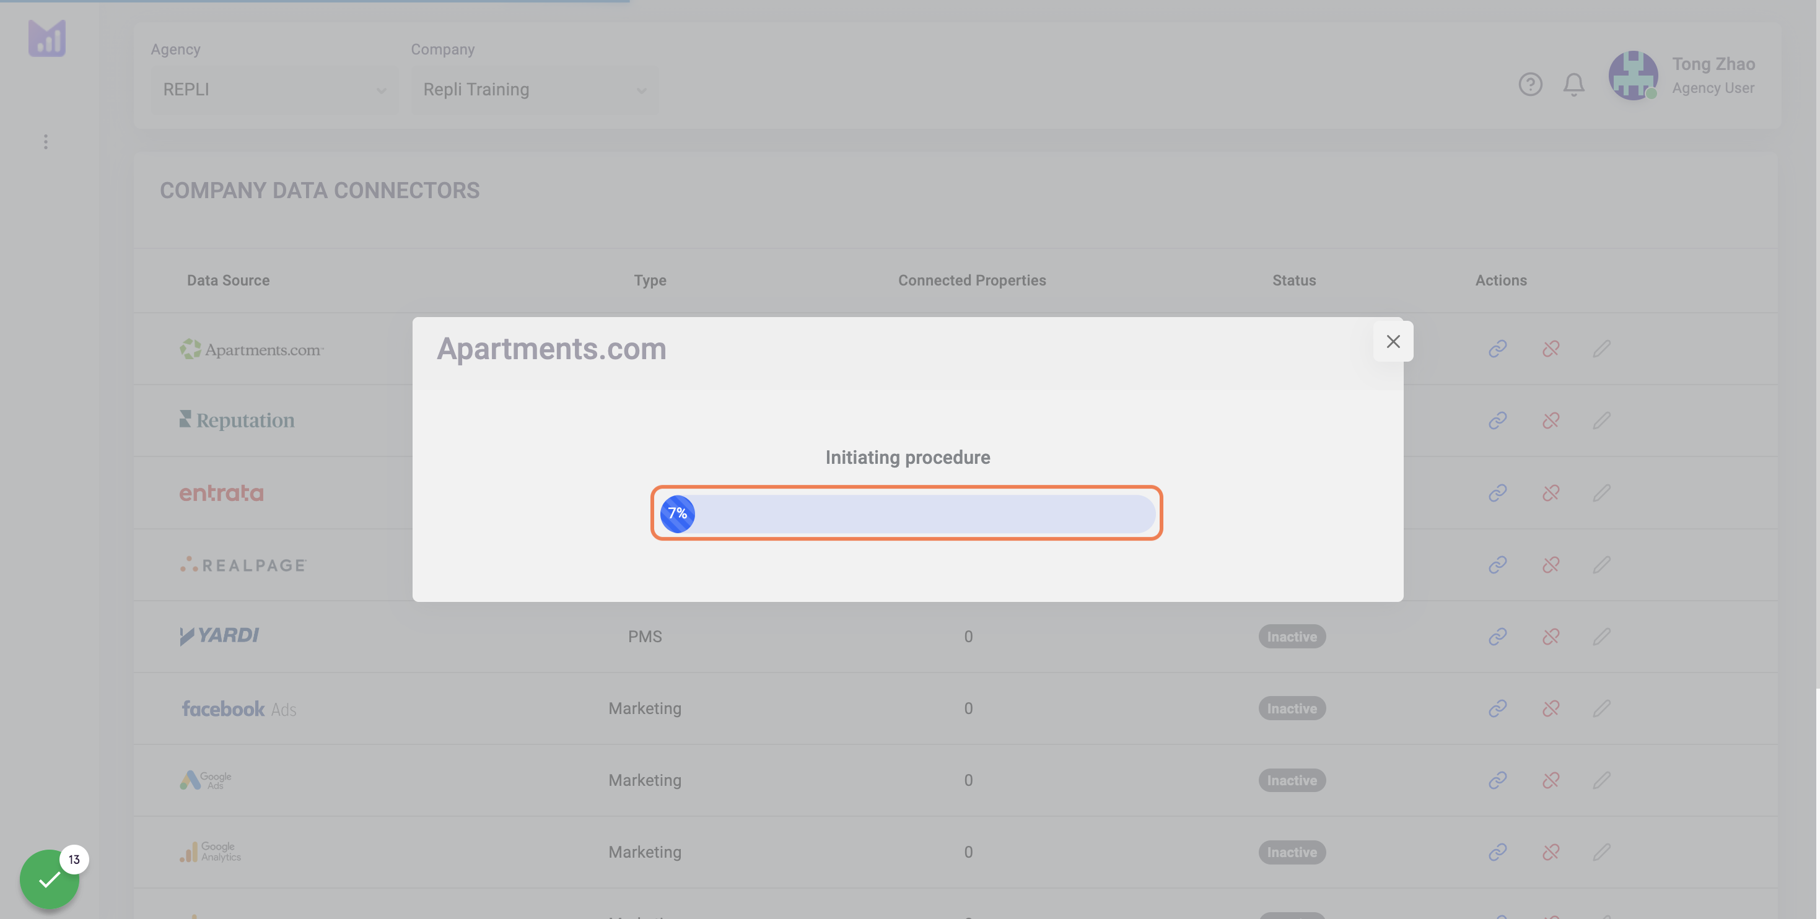Click the disconnect icon for Google Ads
Image resolution: width=1820 pixels, height=919 pixels.
coord(1550,780)
